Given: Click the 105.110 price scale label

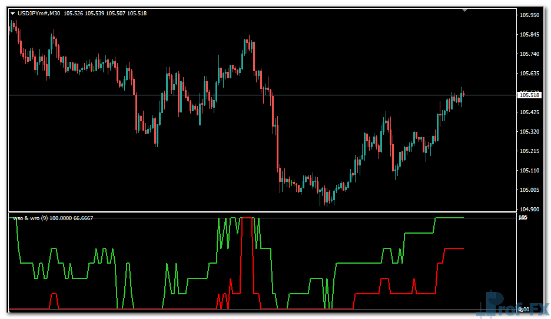Looking at the screenshot, I should tap(530, 171).
